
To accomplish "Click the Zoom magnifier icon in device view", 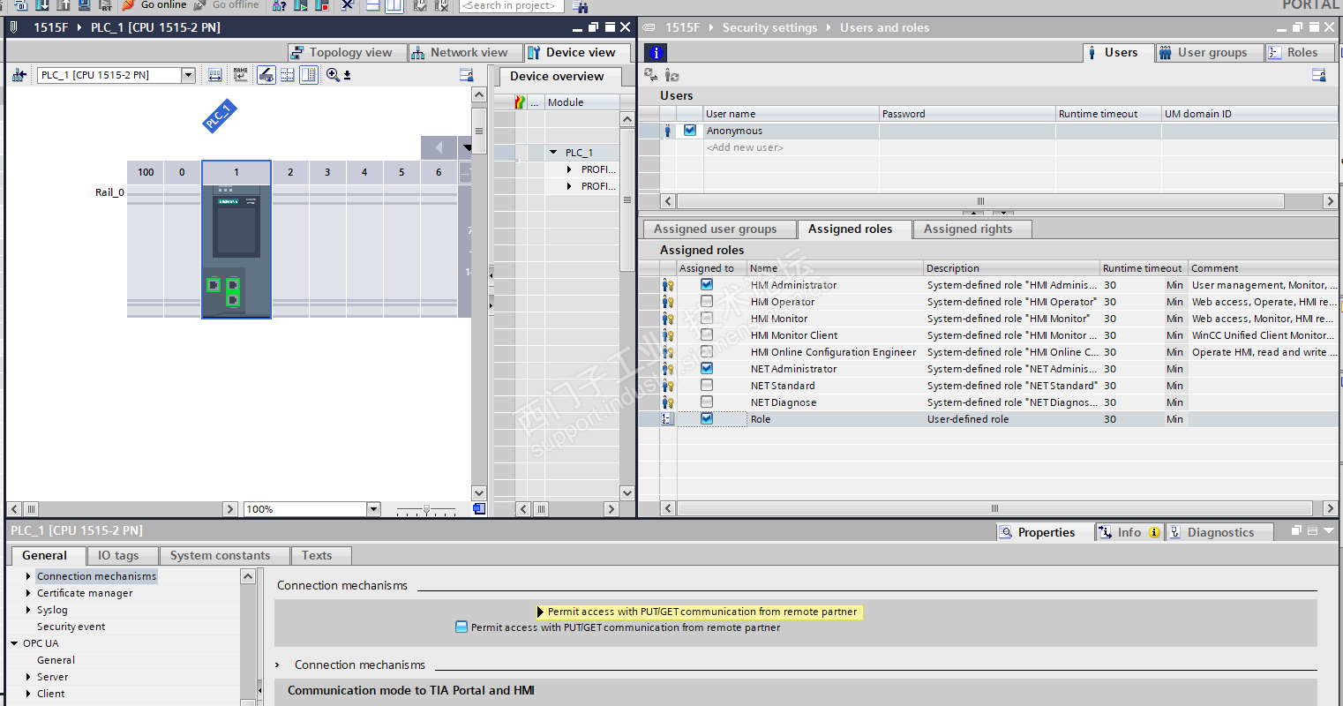I will coord(333,75).
